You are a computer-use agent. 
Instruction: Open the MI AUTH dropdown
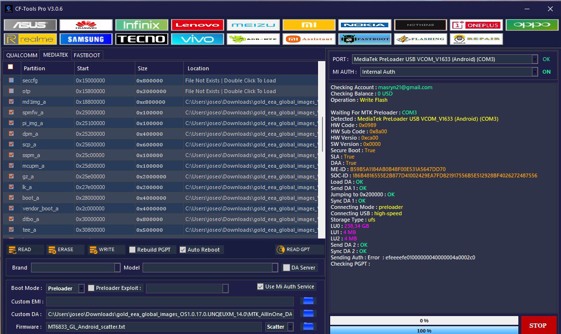(x=534, y=72)
